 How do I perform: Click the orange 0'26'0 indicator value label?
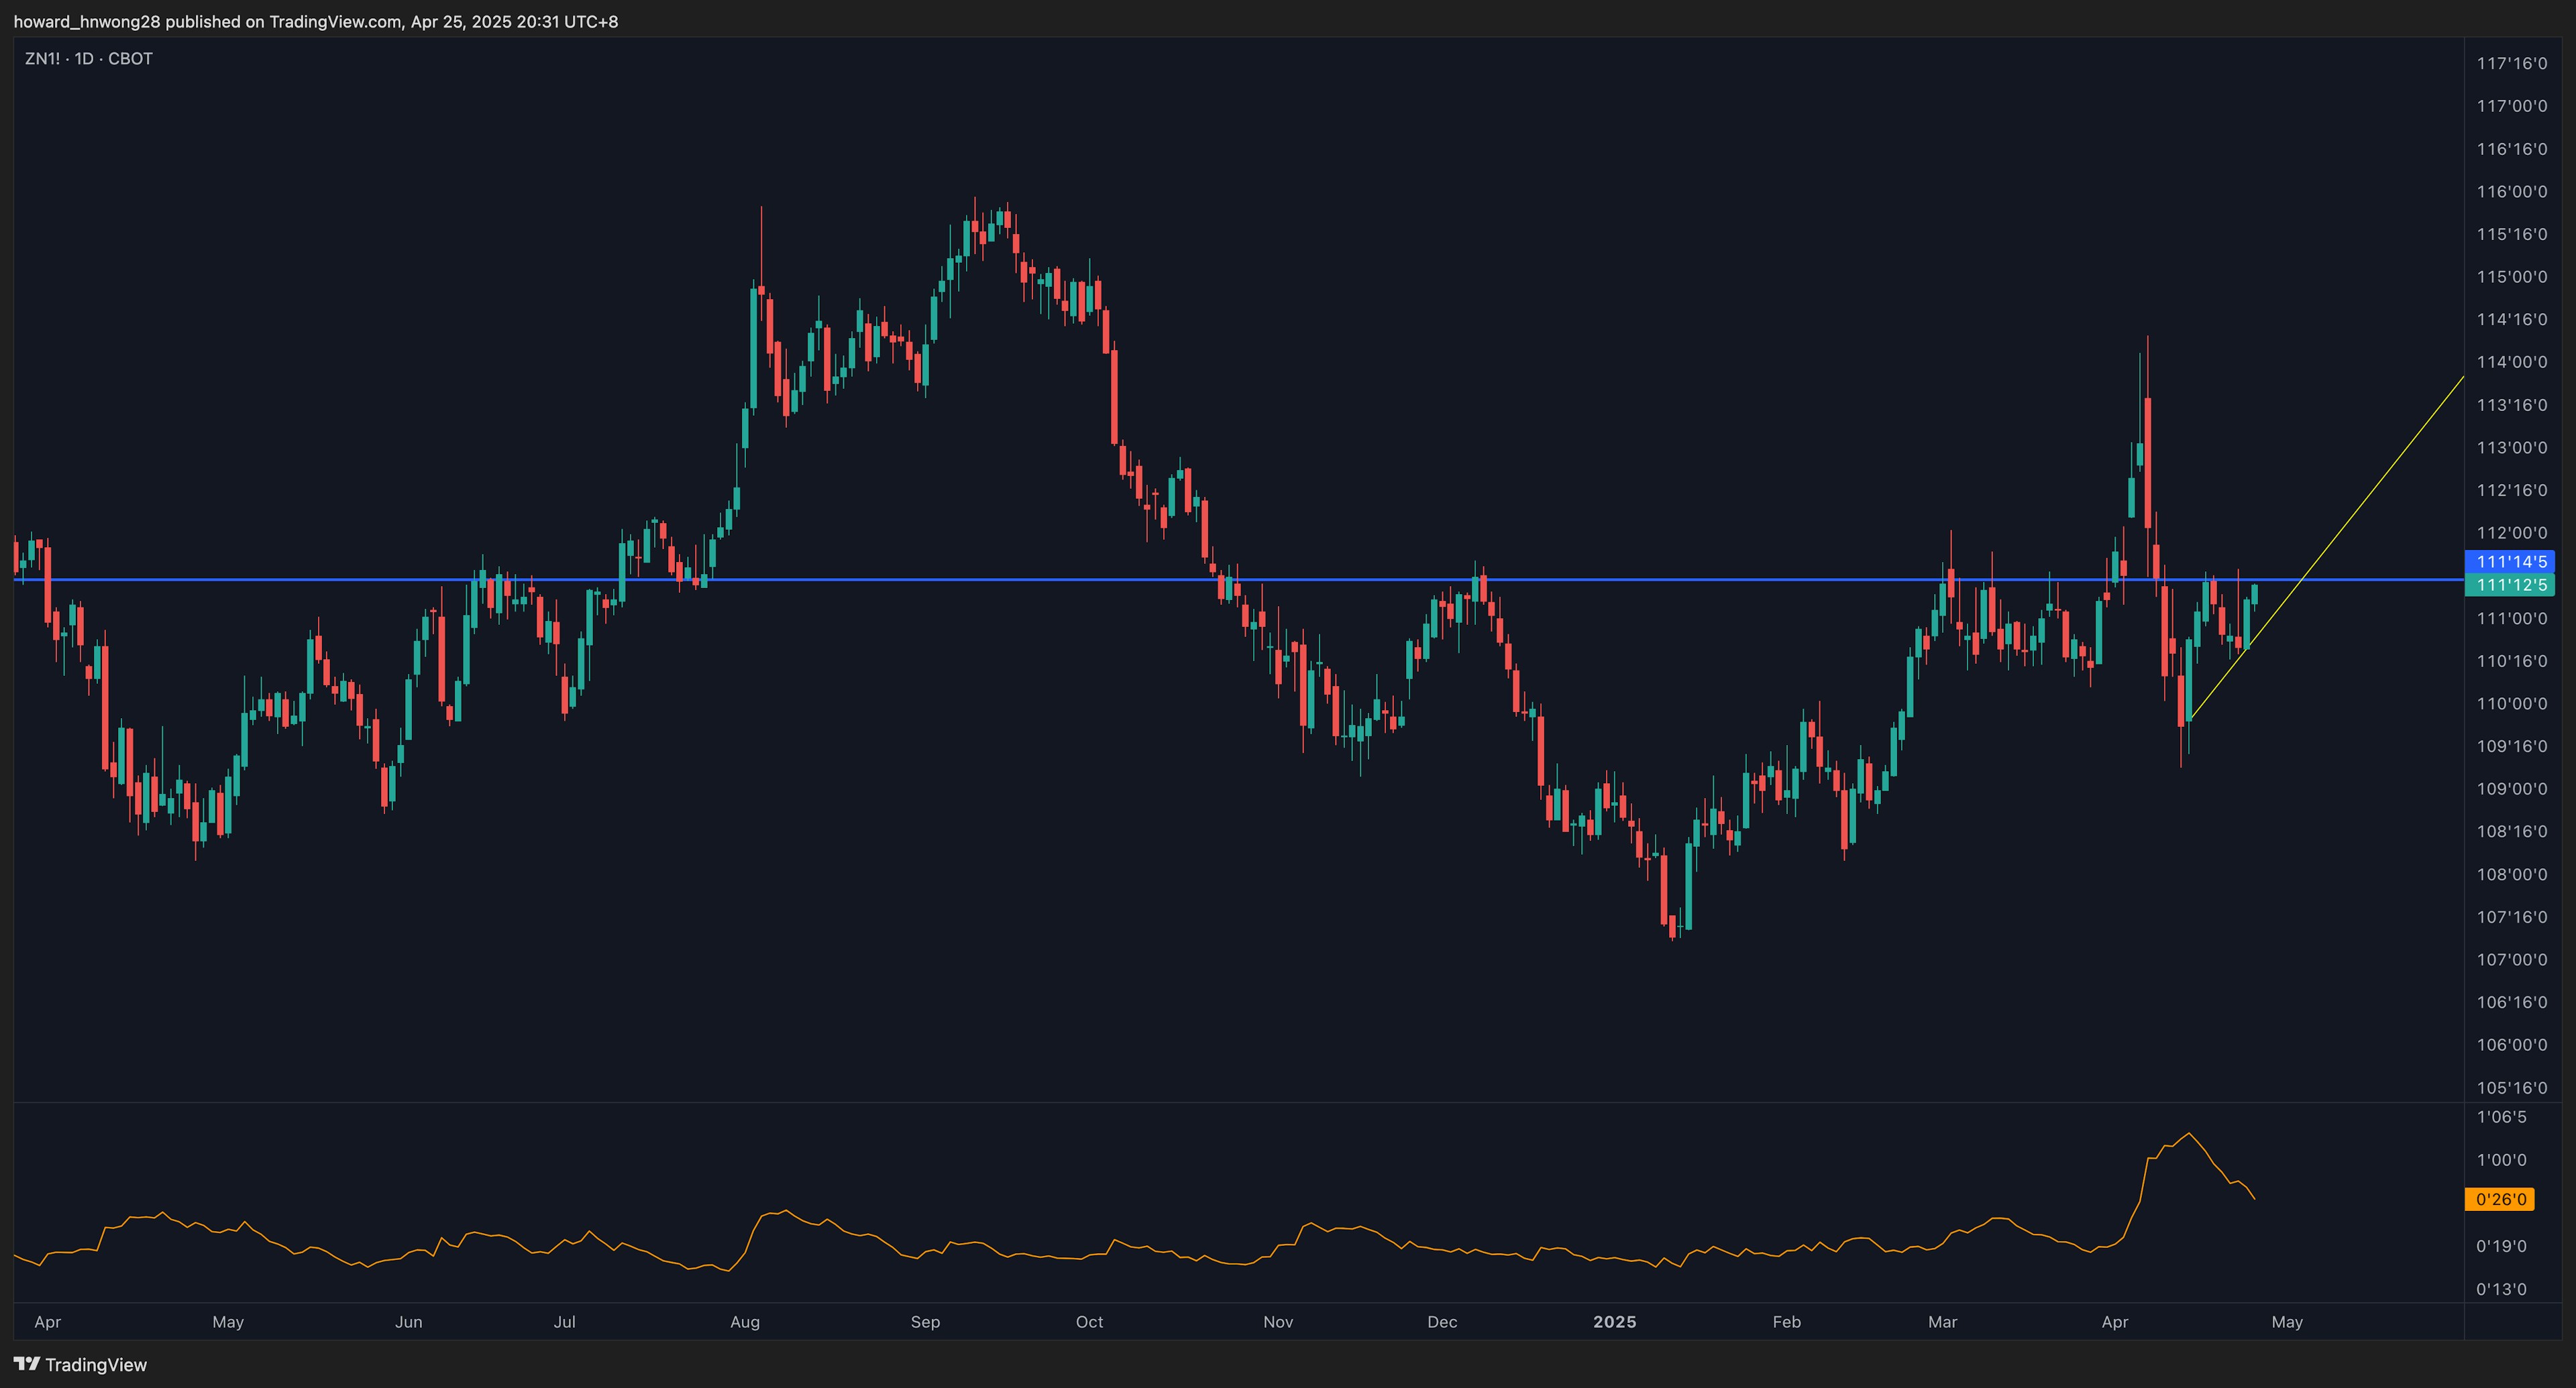coord(2500,1199)
